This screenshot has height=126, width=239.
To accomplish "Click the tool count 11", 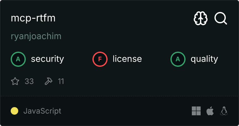I will coord(61,82).
